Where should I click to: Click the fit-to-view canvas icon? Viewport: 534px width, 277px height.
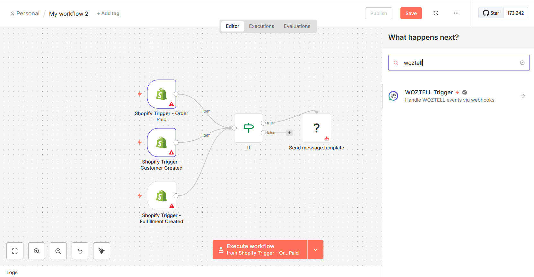pos(15,251)
